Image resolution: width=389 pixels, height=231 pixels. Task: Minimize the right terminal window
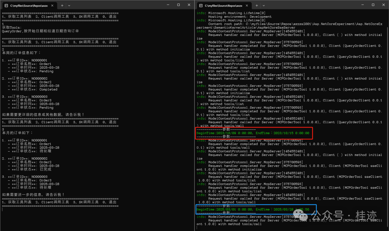[362, 5]
